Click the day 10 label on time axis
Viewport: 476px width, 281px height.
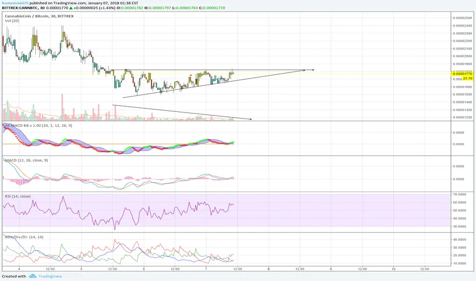pyautogui.click(x=393, y=269)
